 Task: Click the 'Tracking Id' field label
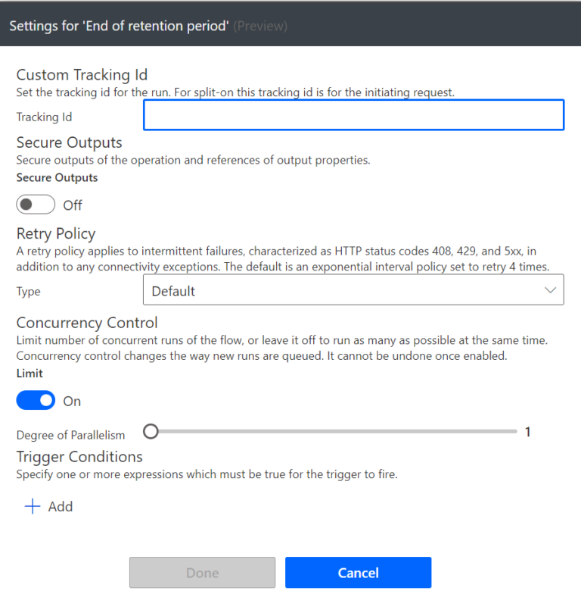point(44,117)
